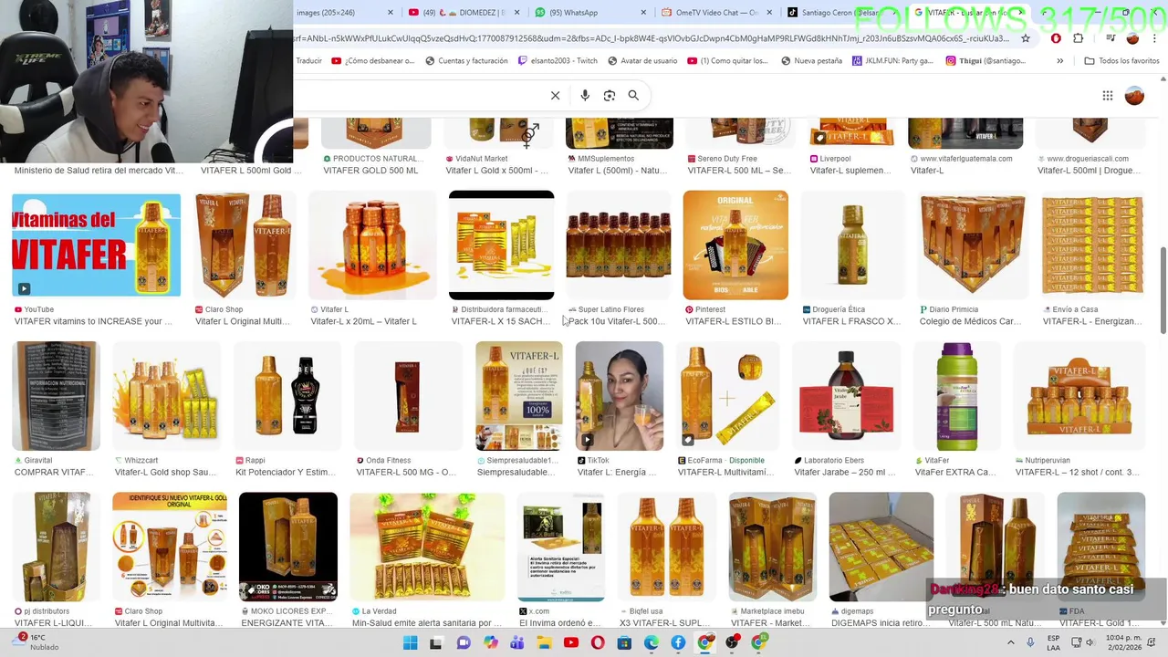1168x657 pixels.
Task: Open the JKLM.FUN Party games bookmark
Action: (892, 60)
